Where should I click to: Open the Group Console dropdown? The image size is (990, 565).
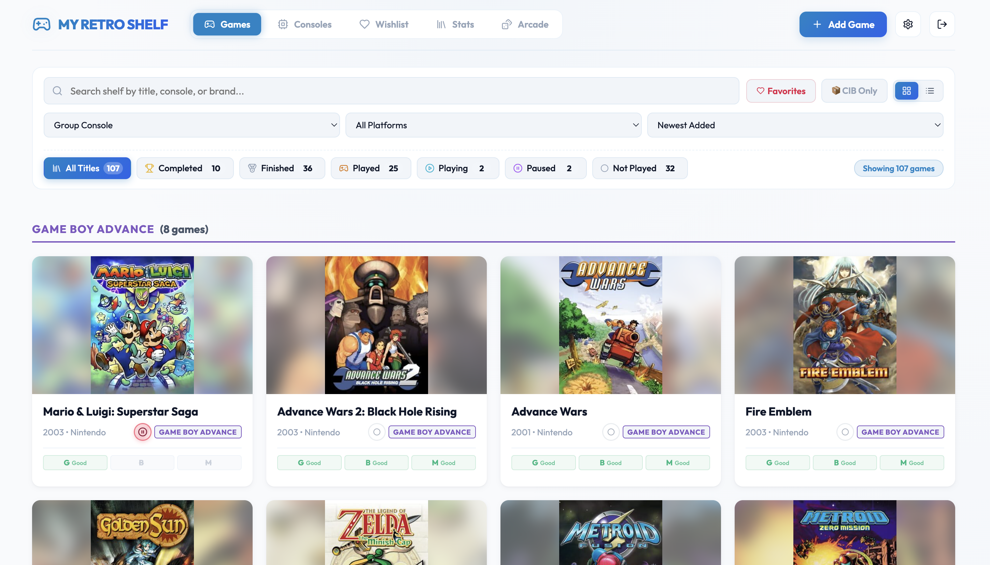point(192,125)
